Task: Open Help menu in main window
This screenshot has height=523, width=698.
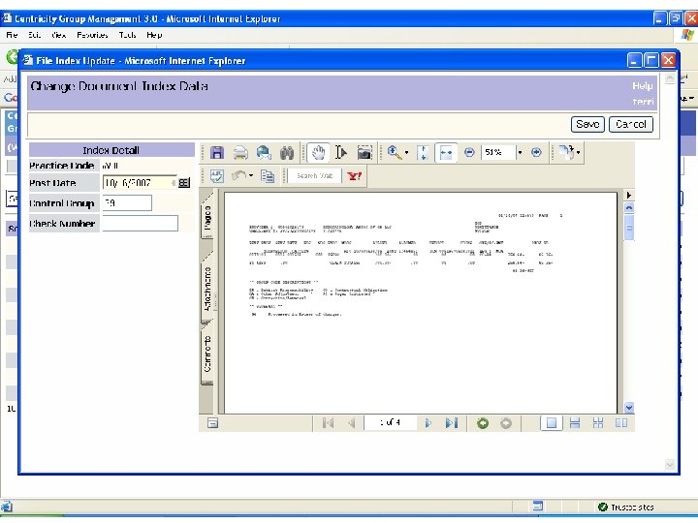Action: (154, 35)
